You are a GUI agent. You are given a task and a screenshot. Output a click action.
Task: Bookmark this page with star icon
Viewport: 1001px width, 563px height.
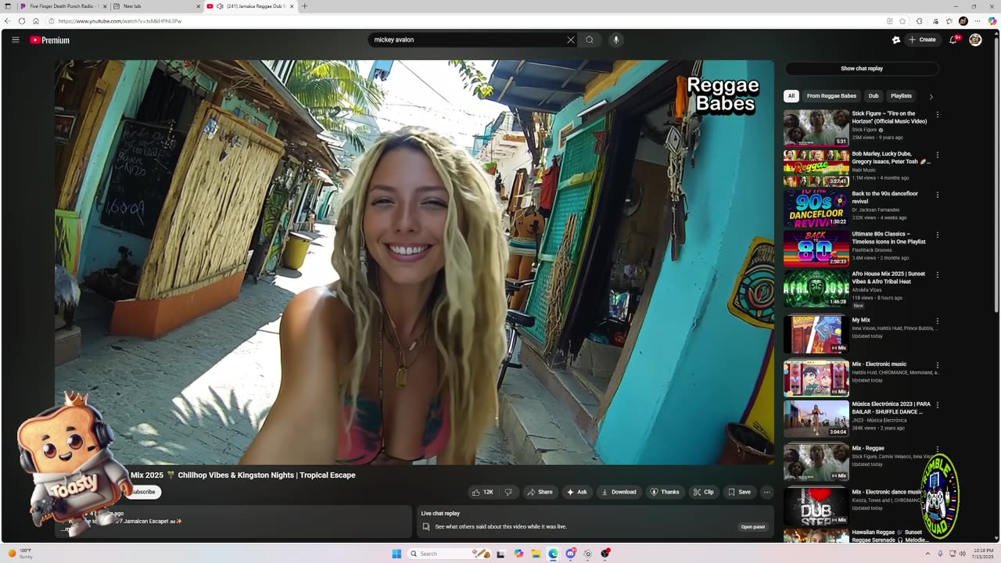coord(903,21)
